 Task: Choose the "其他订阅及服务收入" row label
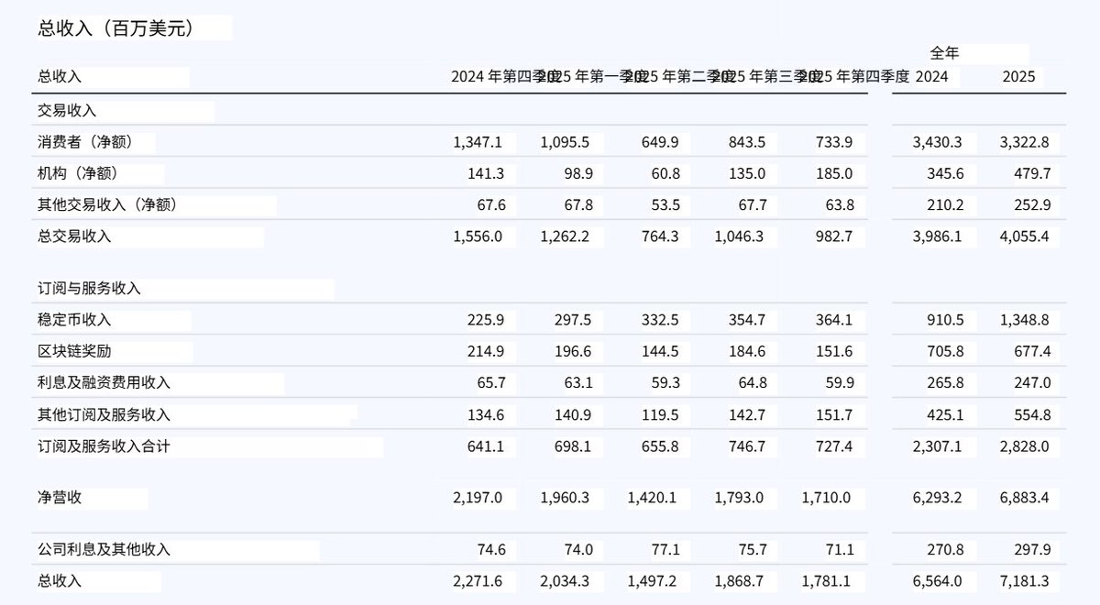pyautogui.click(x=104, y=414)
